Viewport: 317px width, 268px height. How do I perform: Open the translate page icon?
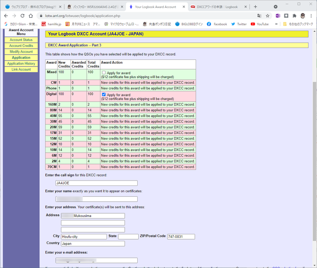[x=259, y=16]
